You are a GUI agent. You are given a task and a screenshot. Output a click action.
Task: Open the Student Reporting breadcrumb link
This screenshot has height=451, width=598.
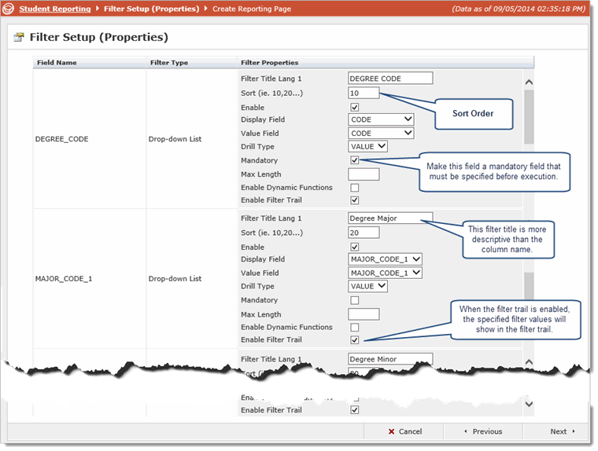[x=55, y=9]
